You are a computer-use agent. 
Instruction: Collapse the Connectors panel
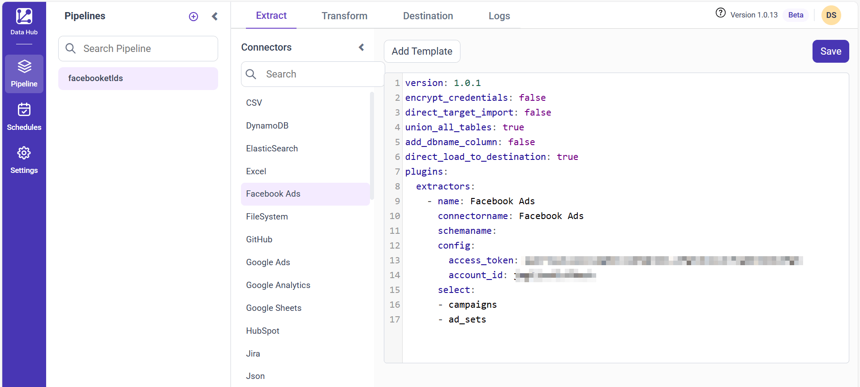(x=361, y=47)
